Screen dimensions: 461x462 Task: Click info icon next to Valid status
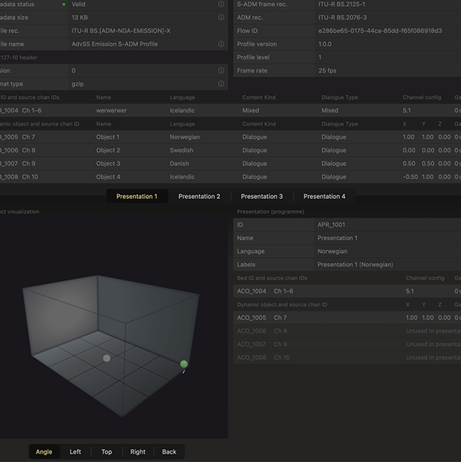click(221, 5)
